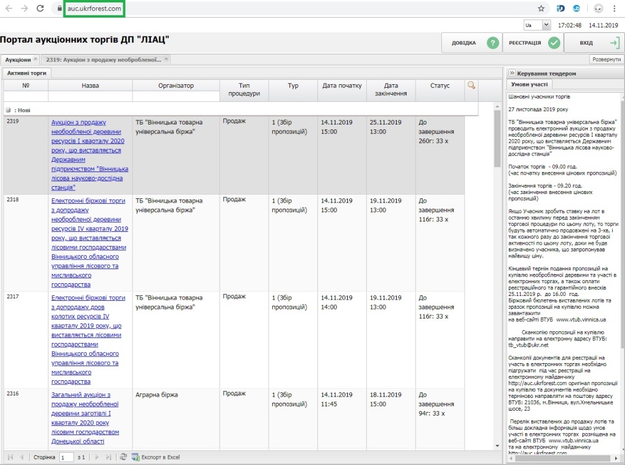Collapse the Керування тендером panel with the double-arrow icon

click(512, 73)
